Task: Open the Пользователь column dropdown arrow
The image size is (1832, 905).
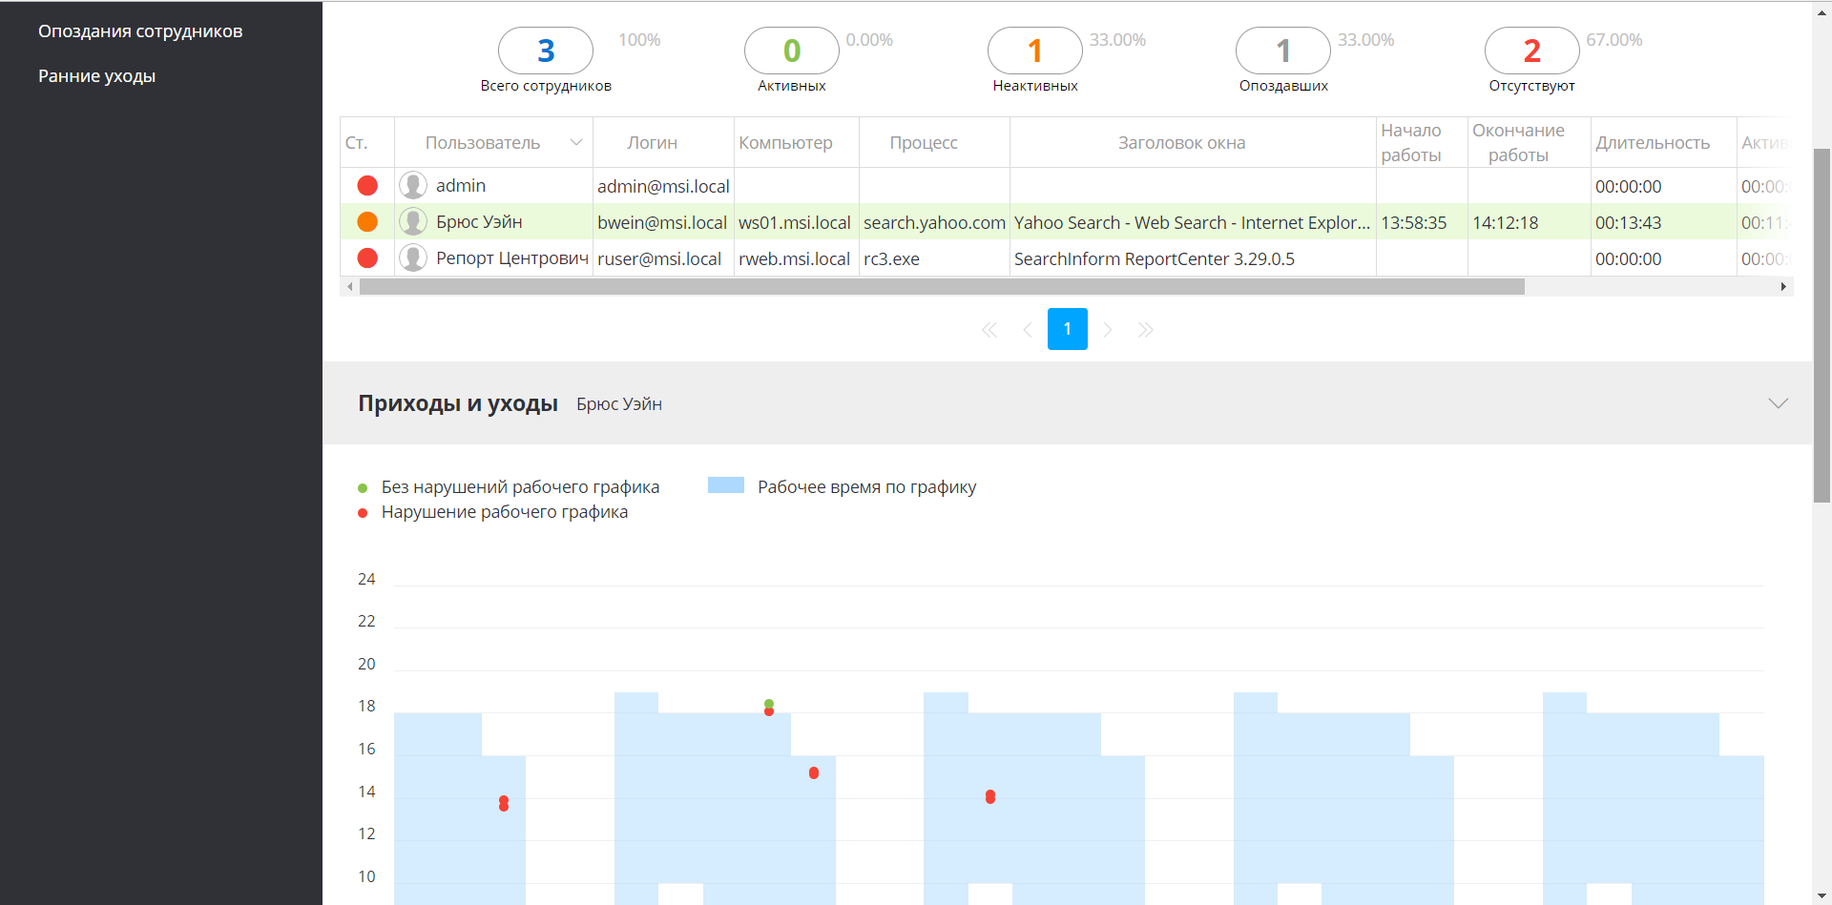Action: (576, 142)
